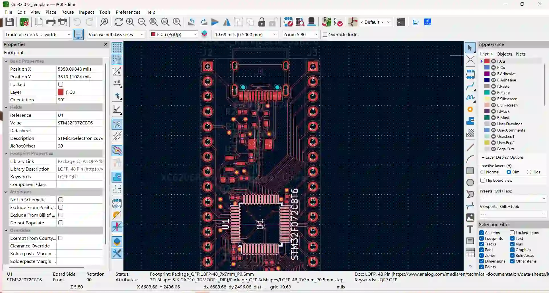Switch to the Objects tab
The height and width of the screenshot is (293, 549).
pyautogui.click(x=504, y=54)
